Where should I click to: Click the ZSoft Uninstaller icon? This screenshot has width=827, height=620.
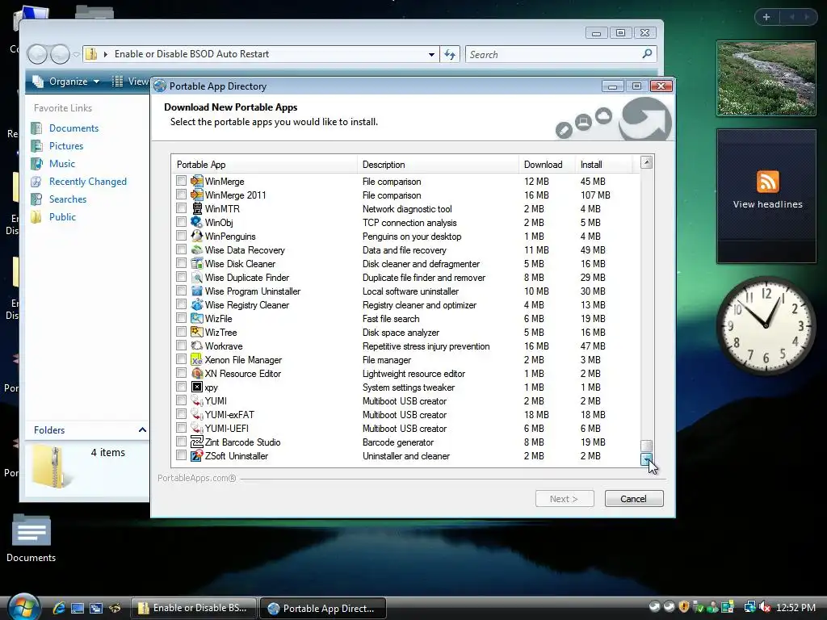pyautogui.click(x=197, y=455)
